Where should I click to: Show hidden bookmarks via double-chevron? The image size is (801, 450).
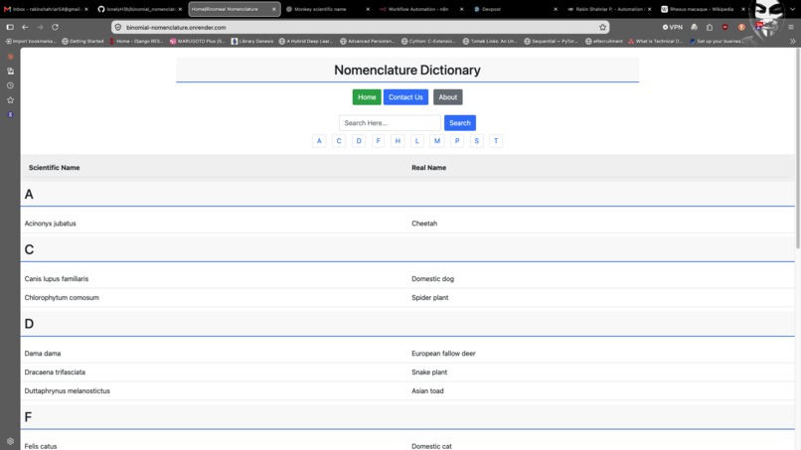tap(792, 42)
